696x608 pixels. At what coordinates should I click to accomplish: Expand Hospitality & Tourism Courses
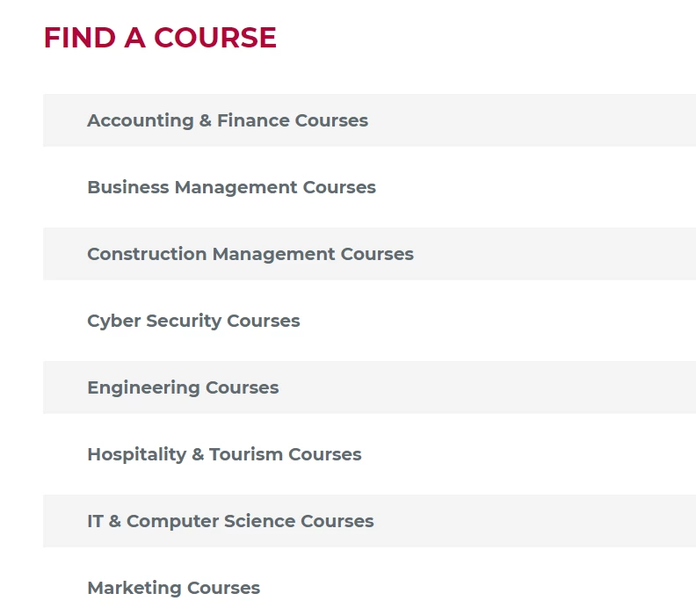click(369, 454)
